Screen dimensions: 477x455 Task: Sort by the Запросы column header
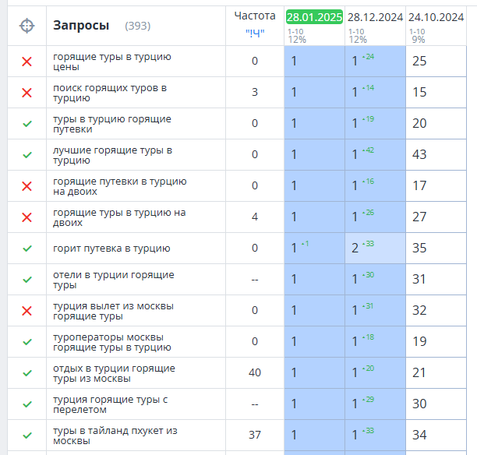tap(81, 26)
